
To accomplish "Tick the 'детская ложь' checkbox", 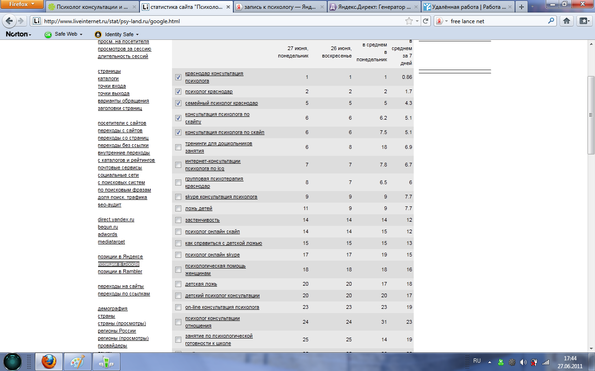I will [x=178, y=284].
